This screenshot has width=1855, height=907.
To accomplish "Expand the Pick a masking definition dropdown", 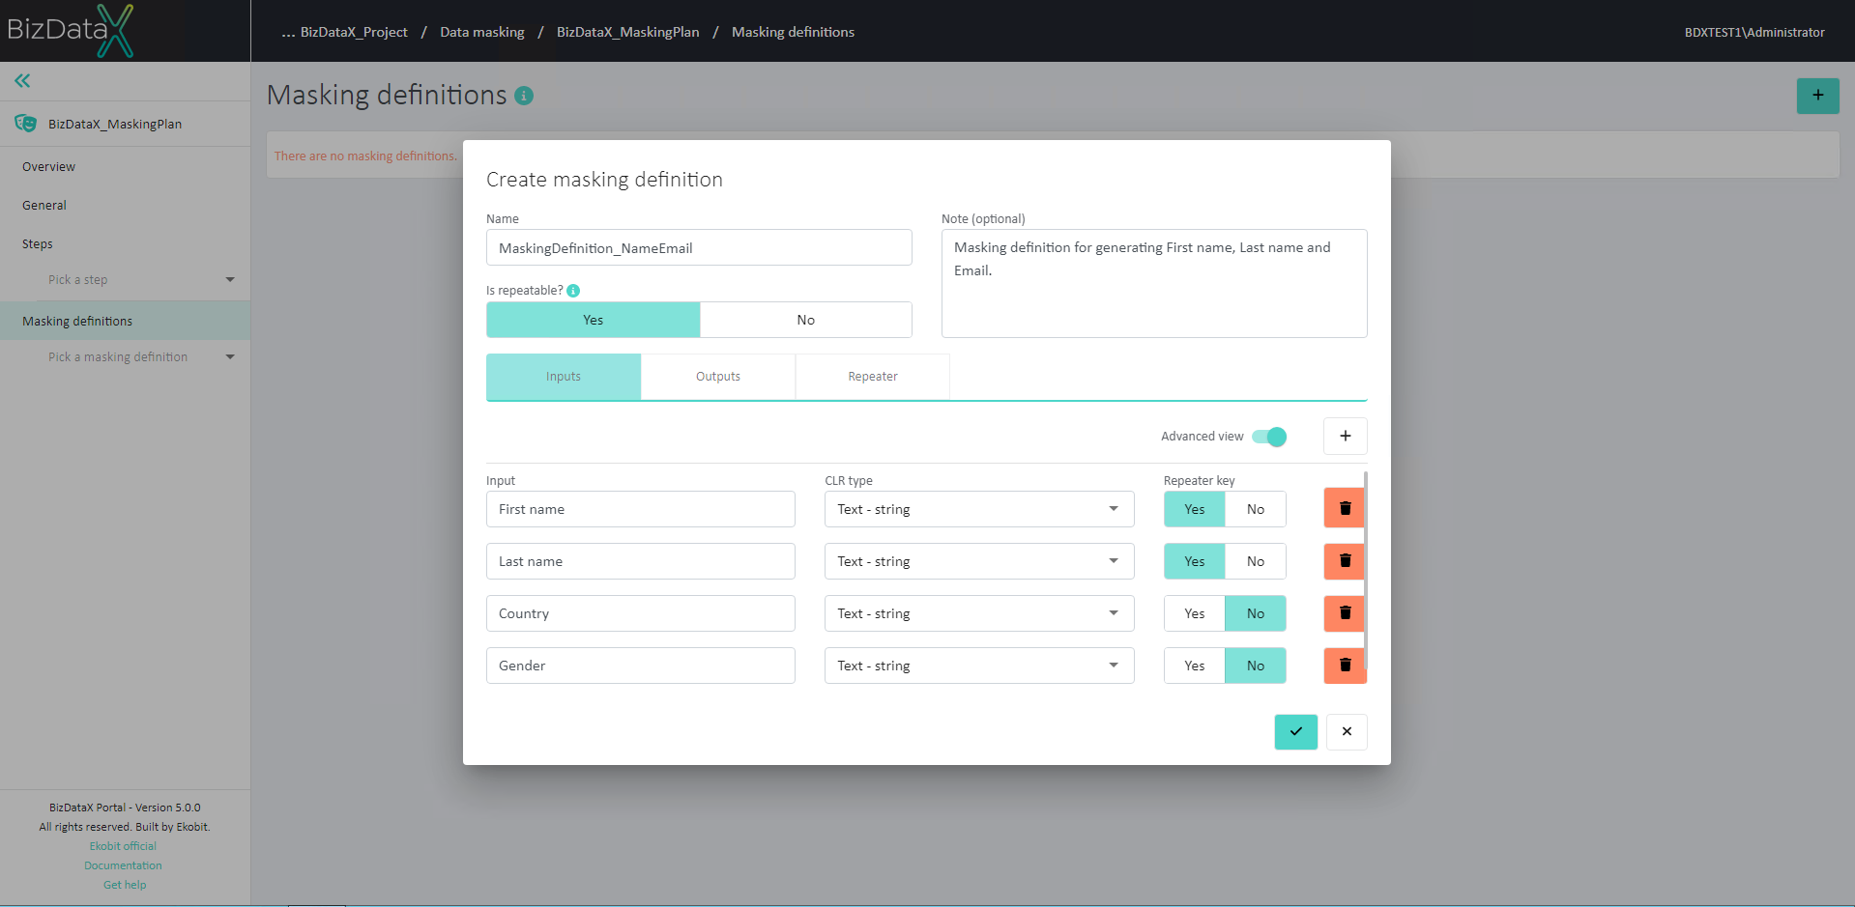I will [141, 357].
